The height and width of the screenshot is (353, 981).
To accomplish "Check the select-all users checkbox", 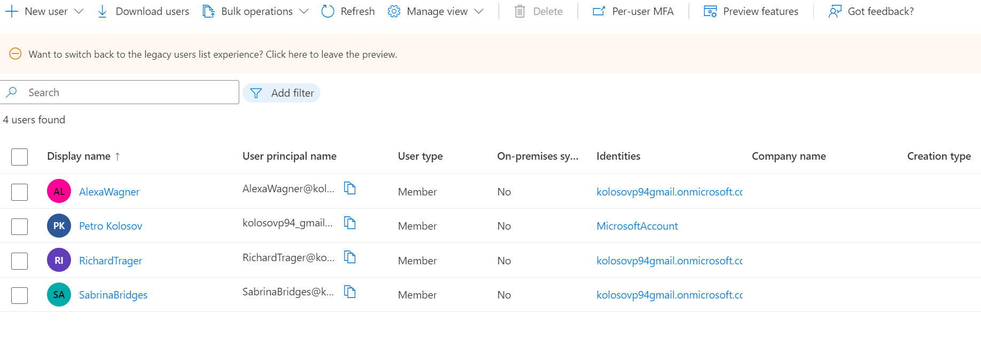I will (20, 156).
